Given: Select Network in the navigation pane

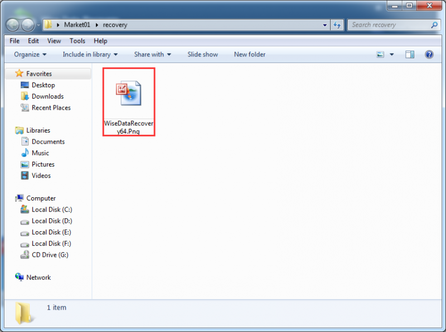Looking at the screenshot, I should pos(38,277).
